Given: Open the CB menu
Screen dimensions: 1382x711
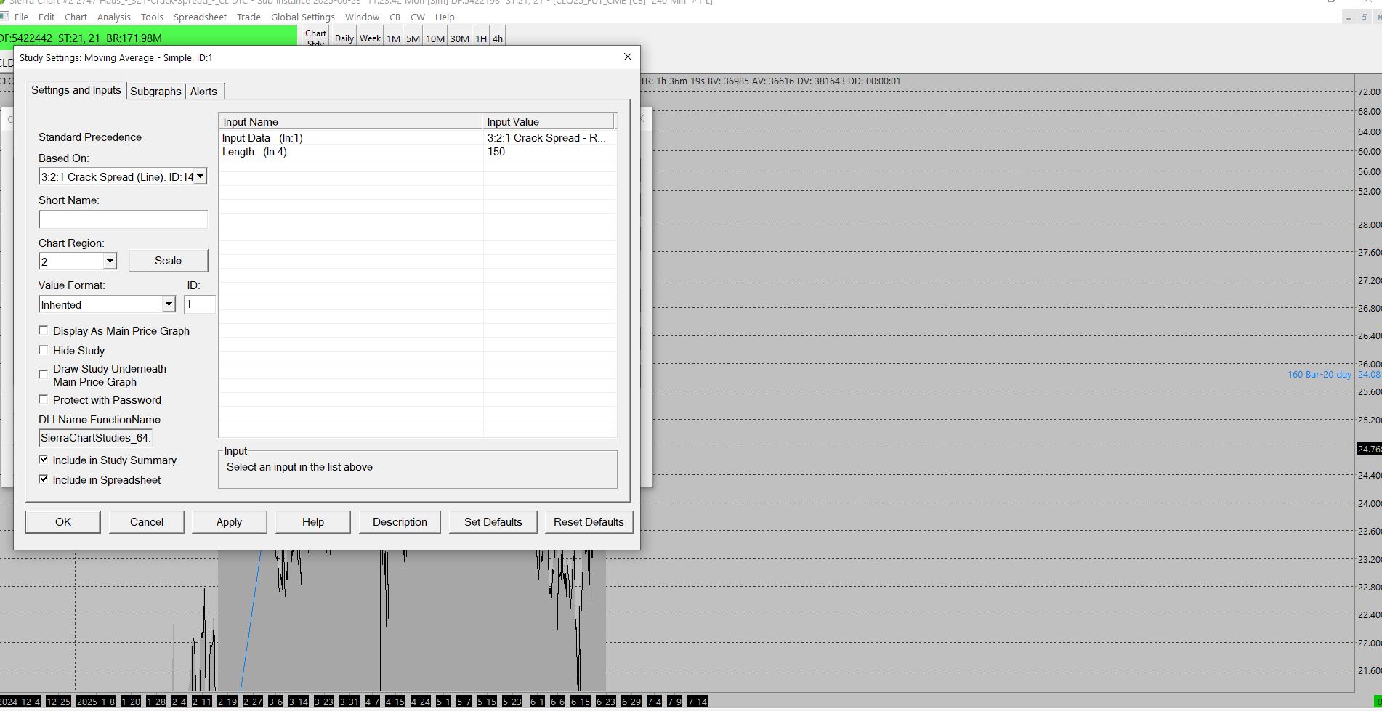Looking at the screenshot, I should click(395, 17).
